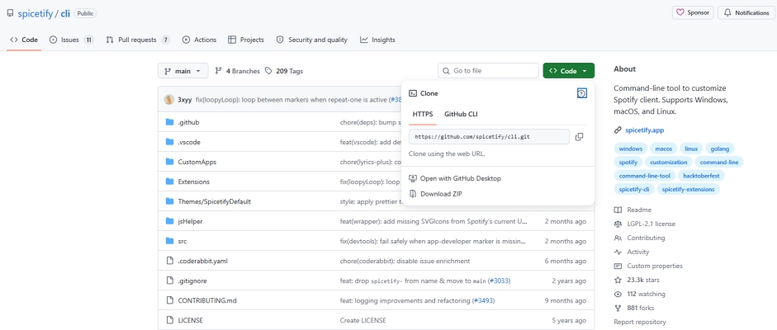The image size is (777, 330).
Task: Click the clone URL text field
Action: pyautogui.click(x=489, y=137)
